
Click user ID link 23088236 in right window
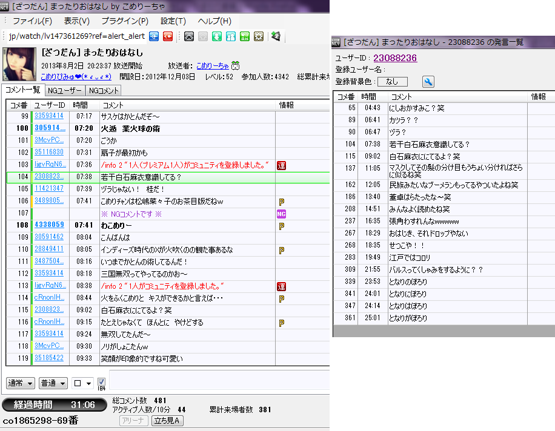click(394, 58)
